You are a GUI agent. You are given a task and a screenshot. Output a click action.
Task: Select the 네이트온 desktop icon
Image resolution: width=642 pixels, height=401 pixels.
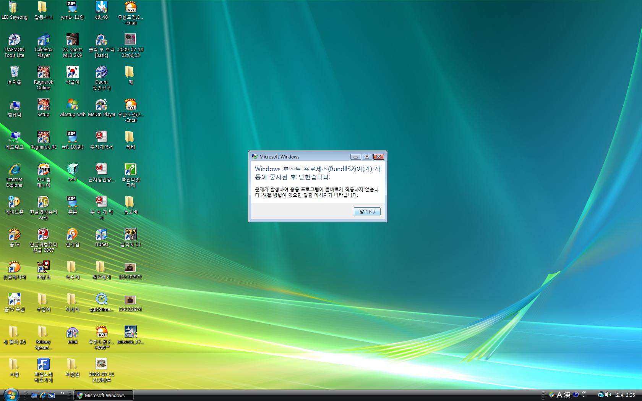pos(15,205)
